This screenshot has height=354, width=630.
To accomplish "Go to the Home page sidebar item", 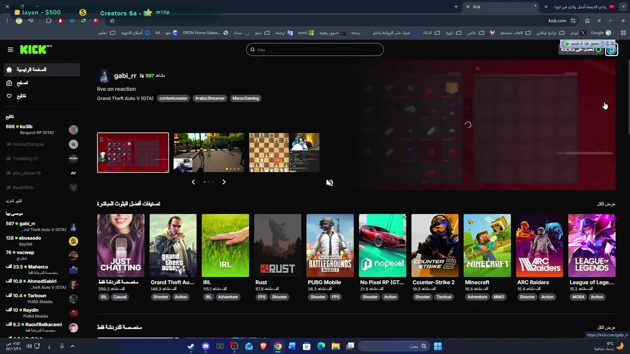I will 41,70.
